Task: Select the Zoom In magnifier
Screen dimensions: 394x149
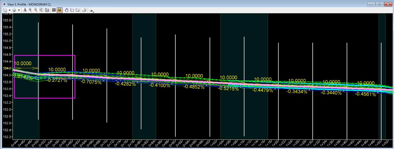Action: 30,10
